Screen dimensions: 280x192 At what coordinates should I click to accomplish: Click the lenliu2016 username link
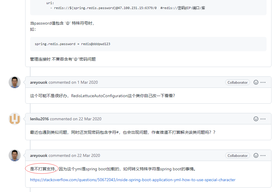point(40,119)
